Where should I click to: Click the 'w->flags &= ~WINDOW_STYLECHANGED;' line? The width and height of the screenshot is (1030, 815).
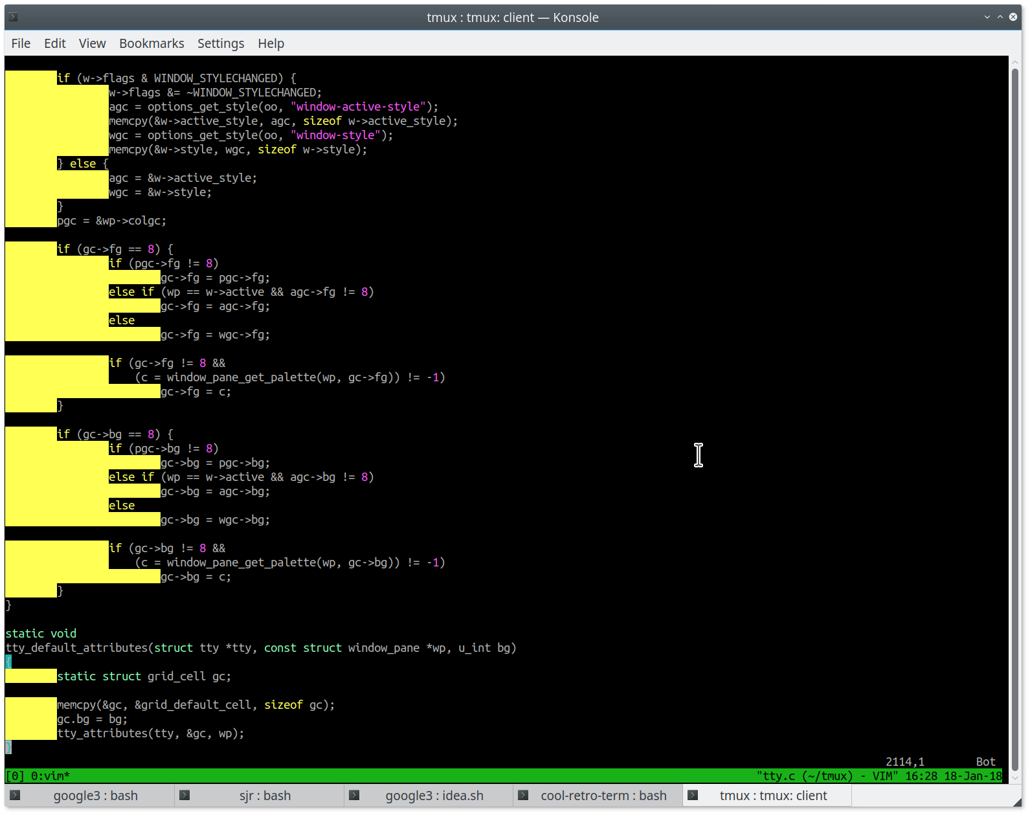(216, 93)
